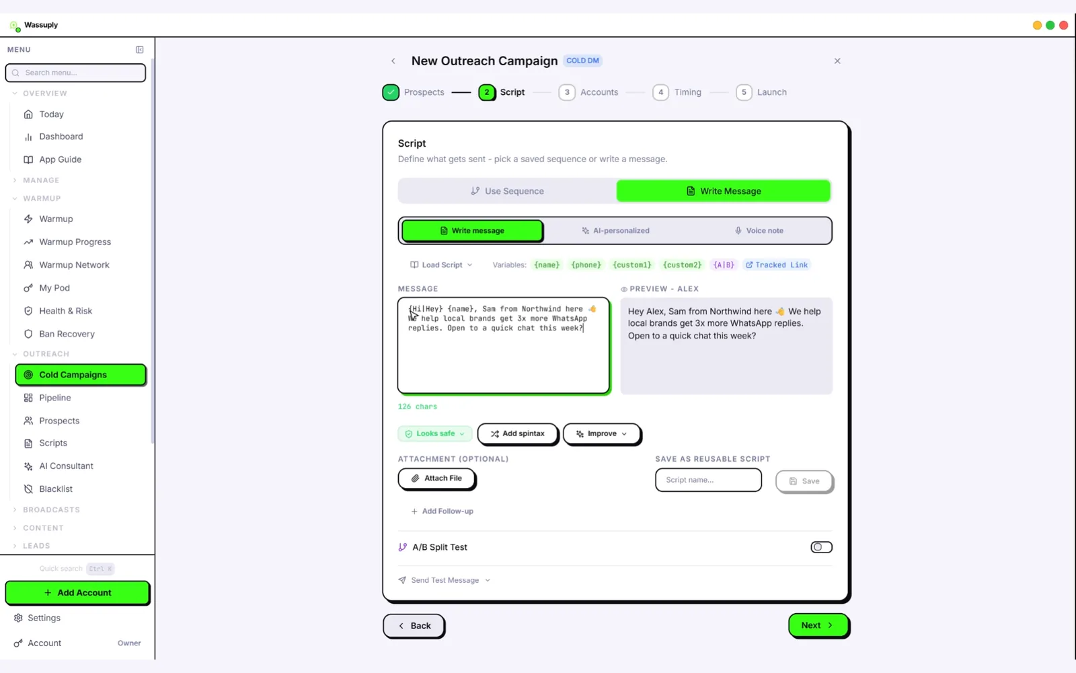Insert {name} variable chip
This screenshot has height=673, width=1076.
pos(547,265)
